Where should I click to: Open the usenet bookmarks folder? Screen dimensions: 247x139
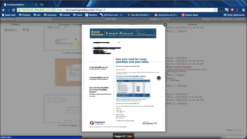pos(65,15)
